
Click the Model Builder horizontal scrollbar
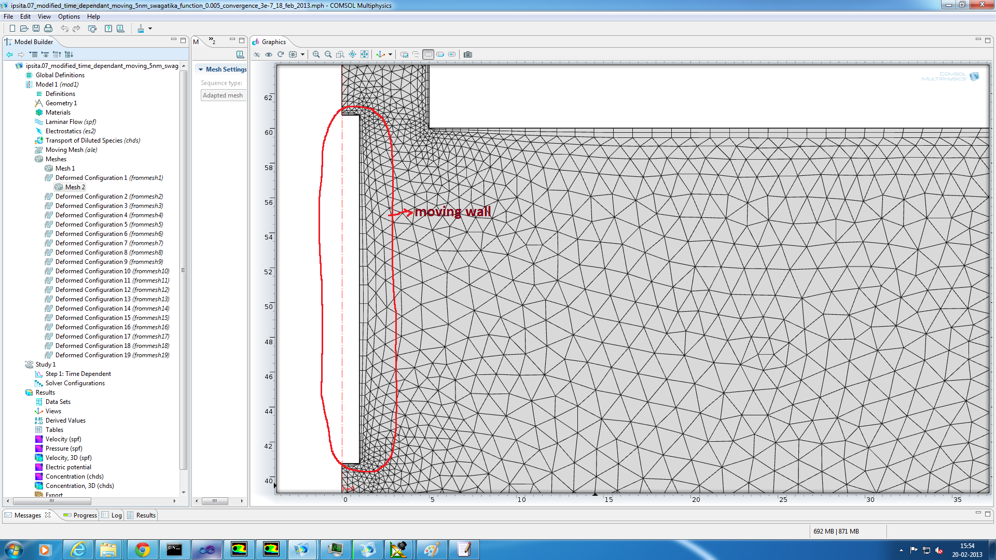coord(52,501)
